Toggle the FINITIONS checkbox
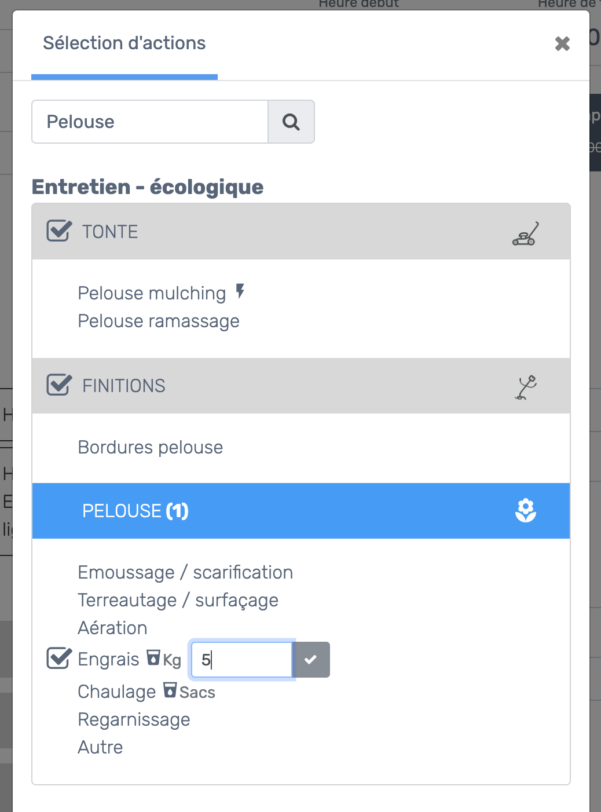Screen dimensions: 601x812 click(x=59, y=385)
